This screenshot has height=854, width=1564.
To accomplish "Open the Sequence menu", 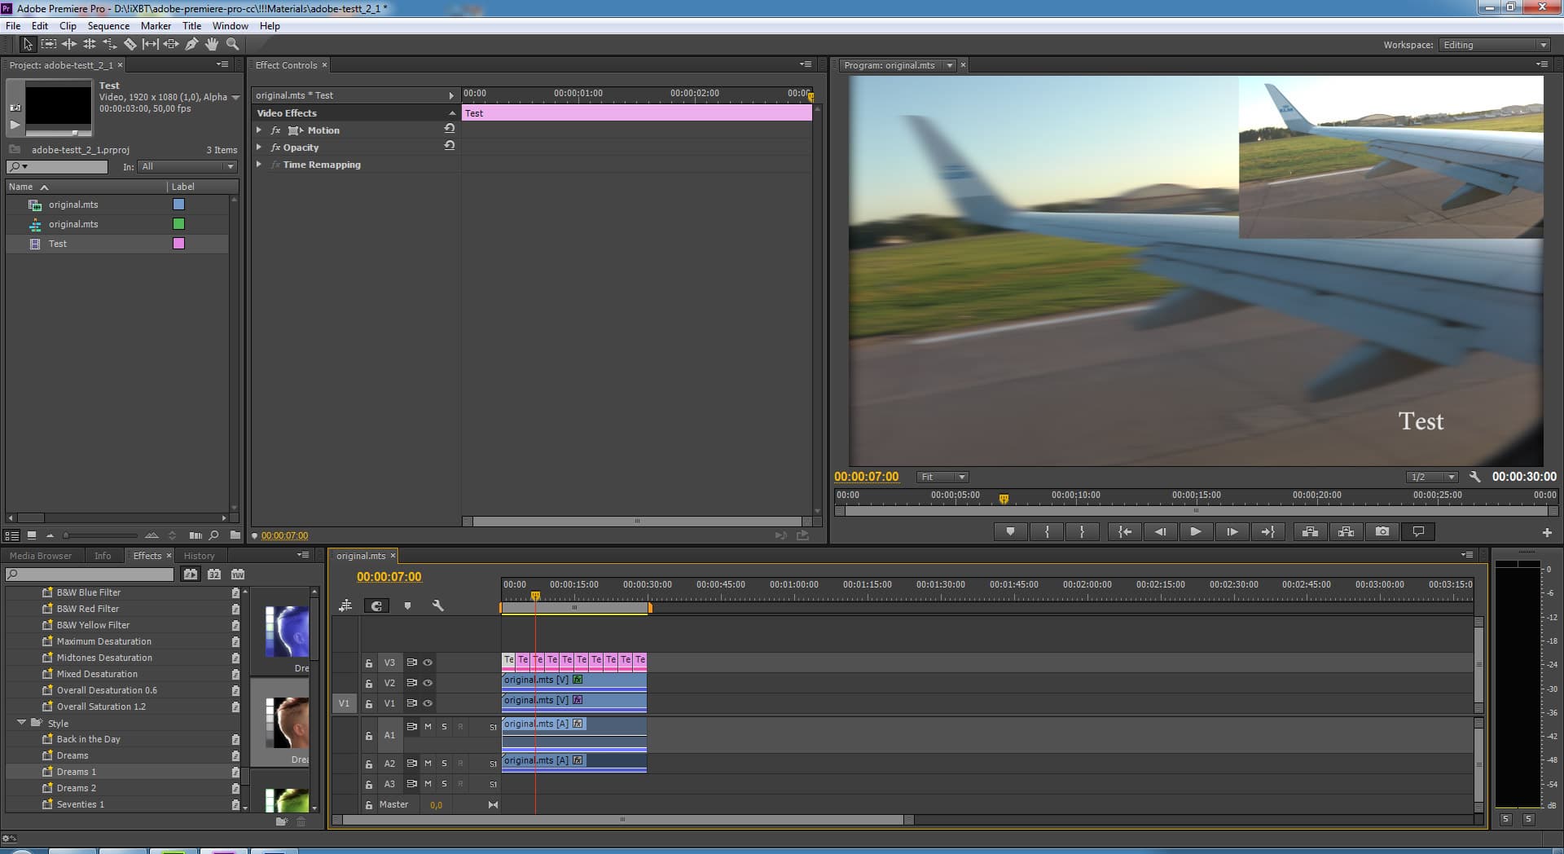I will click(x=108, y=26).
